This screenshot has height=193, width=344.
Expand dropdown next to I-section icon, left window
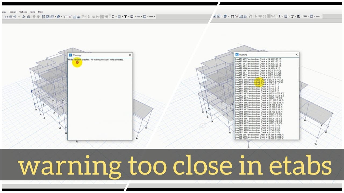116,17
